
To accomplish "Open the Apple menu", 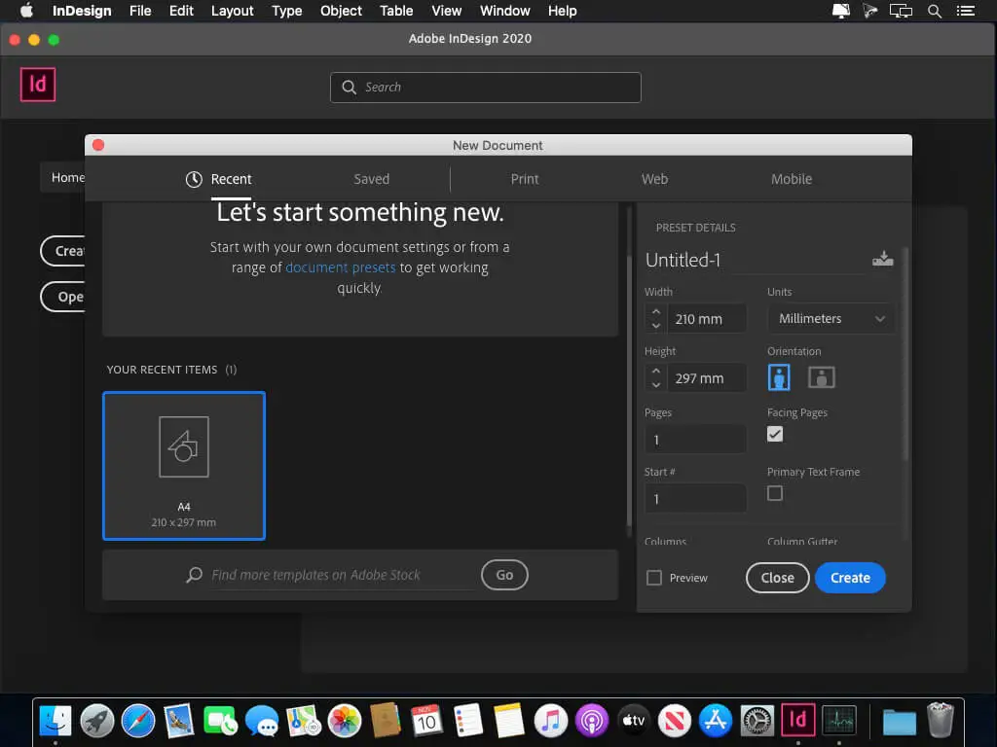I will click(25, 11).
